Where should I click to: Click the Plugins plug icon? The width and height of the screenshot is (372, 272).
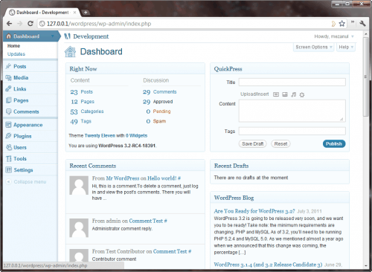click(8, 136)
